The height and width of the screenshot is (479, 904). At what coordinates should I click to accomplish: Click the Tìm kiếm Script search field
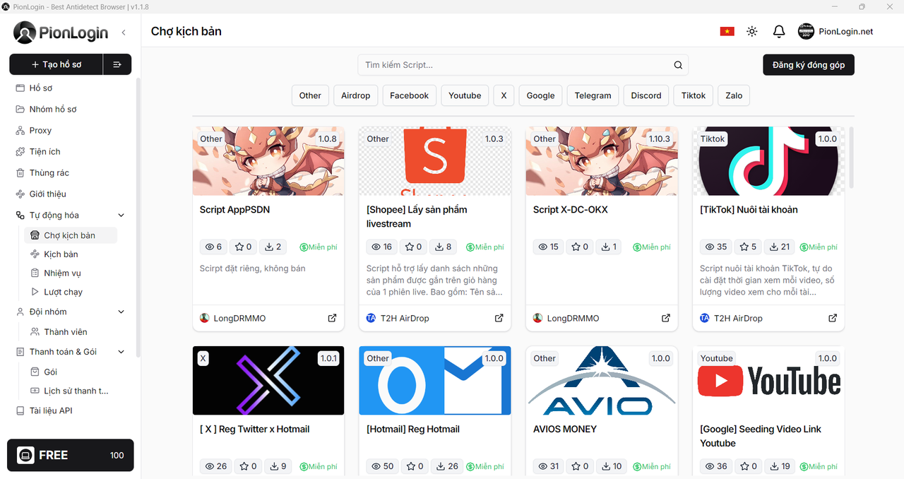[x=514, y=65]
